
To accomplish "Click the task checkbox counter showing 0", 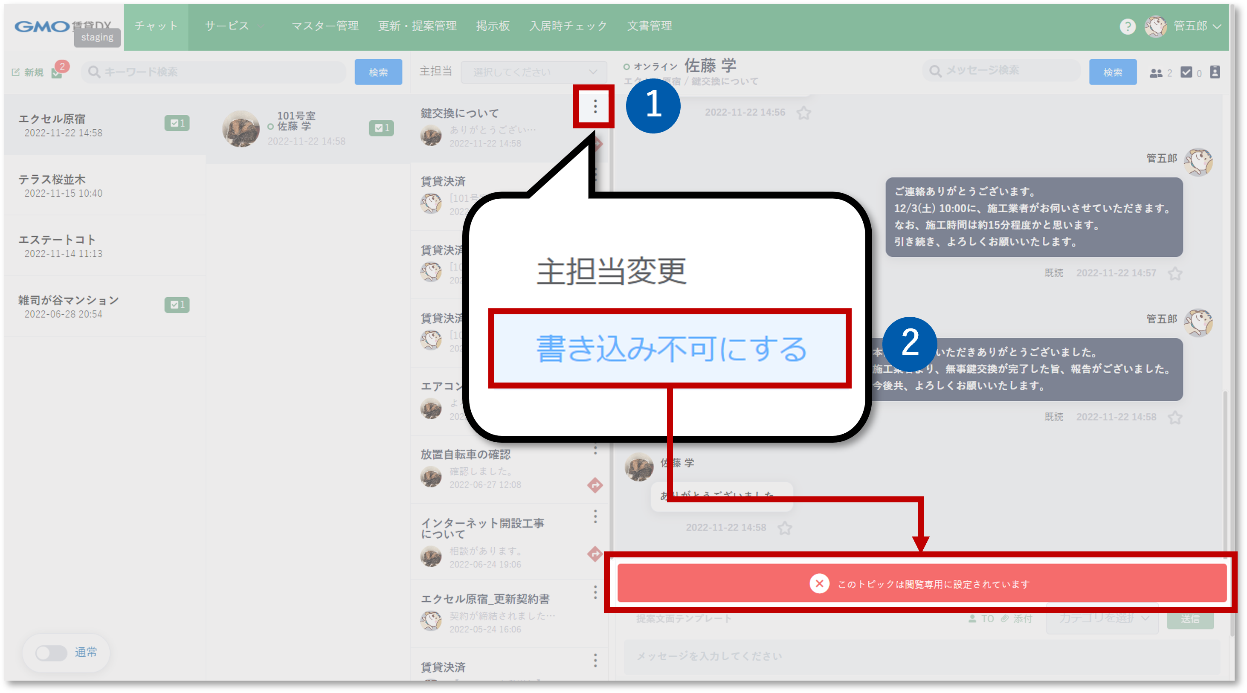I will pos(1187,72).
